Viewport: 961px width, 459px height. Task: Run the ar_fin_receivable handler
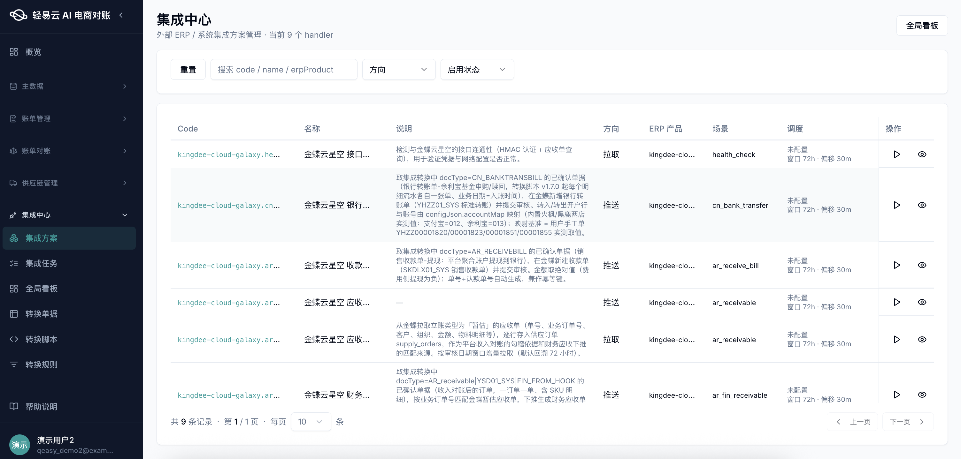[x=897, y=395]
